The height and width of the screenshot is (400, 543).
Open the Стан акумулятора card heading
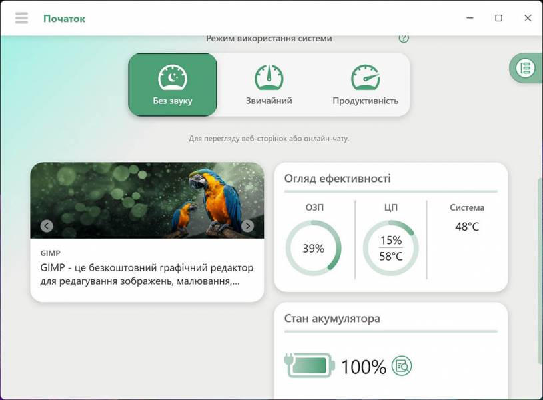[332, 319]
